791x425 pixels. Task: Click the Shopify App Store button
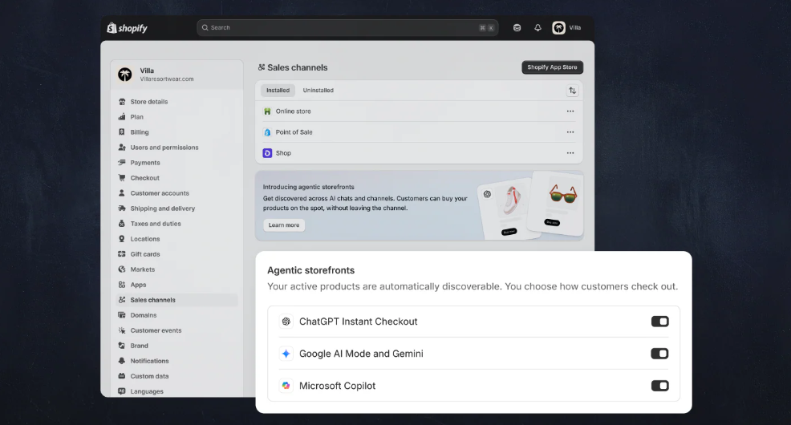click(x=552, y=67)
